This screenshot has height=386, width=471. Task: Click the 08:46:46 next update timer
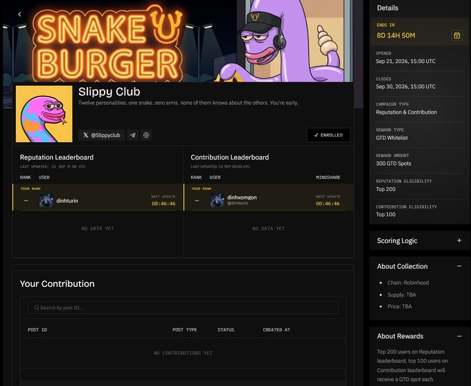[x=163, y=204]
